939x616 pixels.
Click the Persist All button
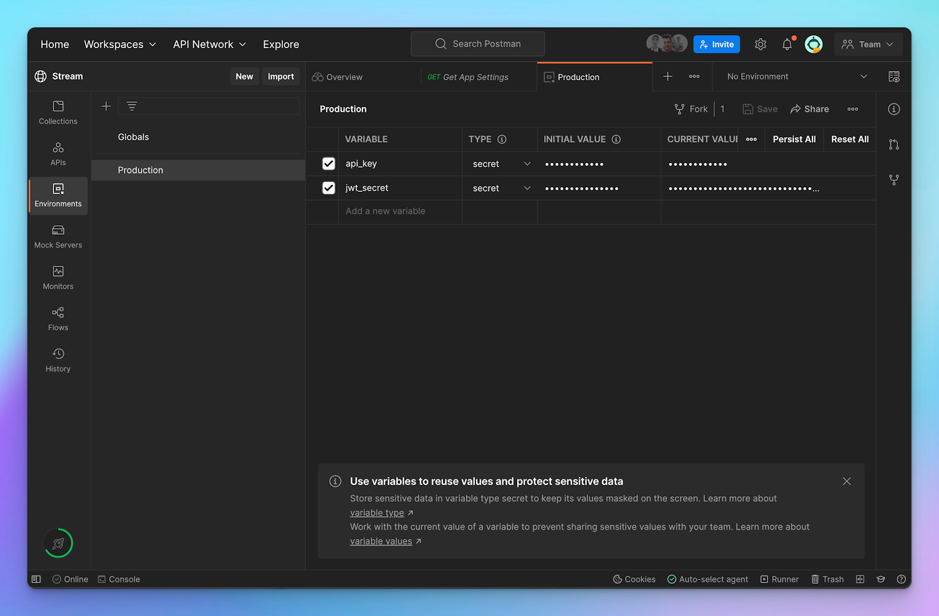[x=793, y=139]
